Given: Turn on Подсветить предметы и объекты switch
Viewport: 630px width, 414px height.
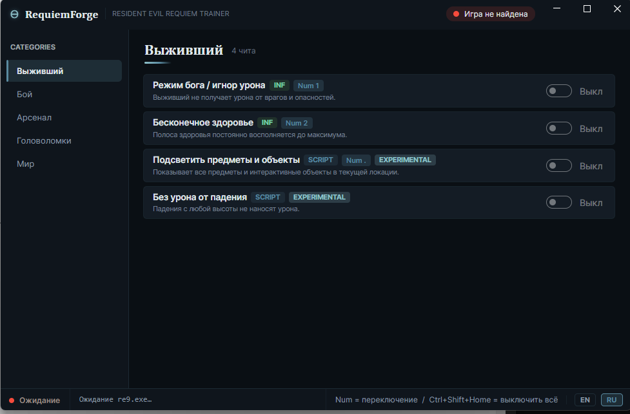Looking at the screenshot, I should click(558, 165).
